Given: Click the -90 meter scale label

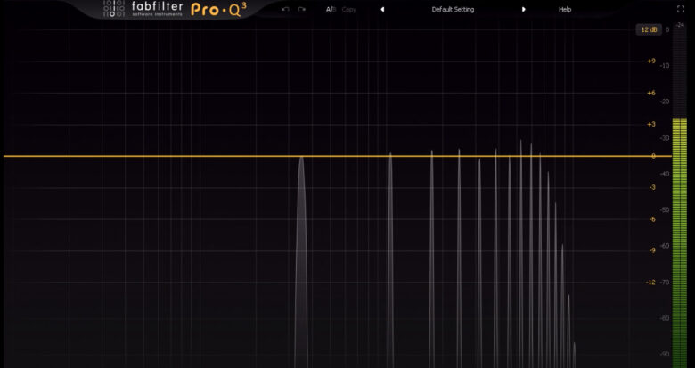Looking at the screenshot, I should pyautogui.click(x=665, y=355).
